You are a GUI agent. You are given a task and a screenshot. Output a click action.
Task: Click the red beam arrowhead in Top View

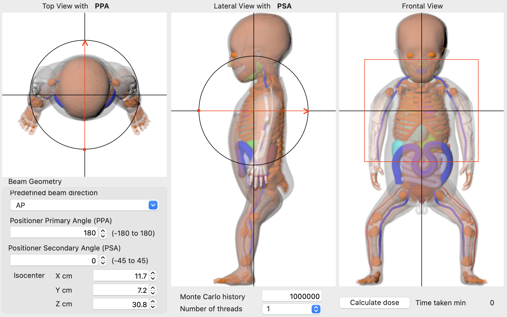pos(85,43)
